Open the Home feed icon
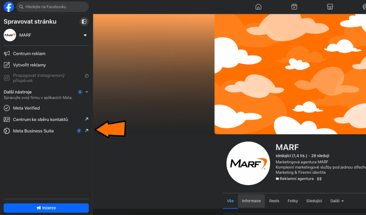Screen dimensions: 366x215 tap(258, 7)
